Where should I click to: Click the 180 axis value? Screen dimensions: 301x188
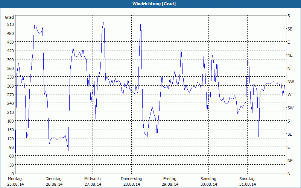tap(11, 121)
